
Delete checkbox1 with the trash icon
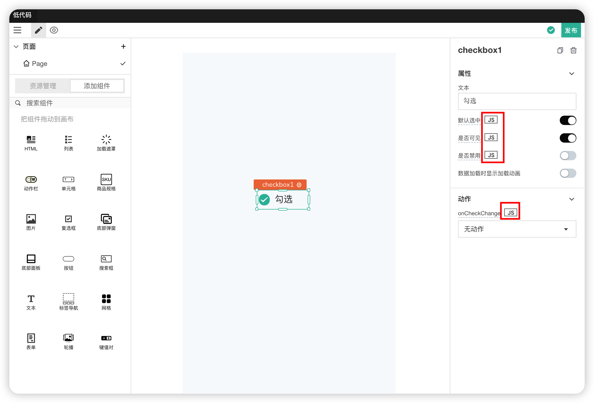573,50
